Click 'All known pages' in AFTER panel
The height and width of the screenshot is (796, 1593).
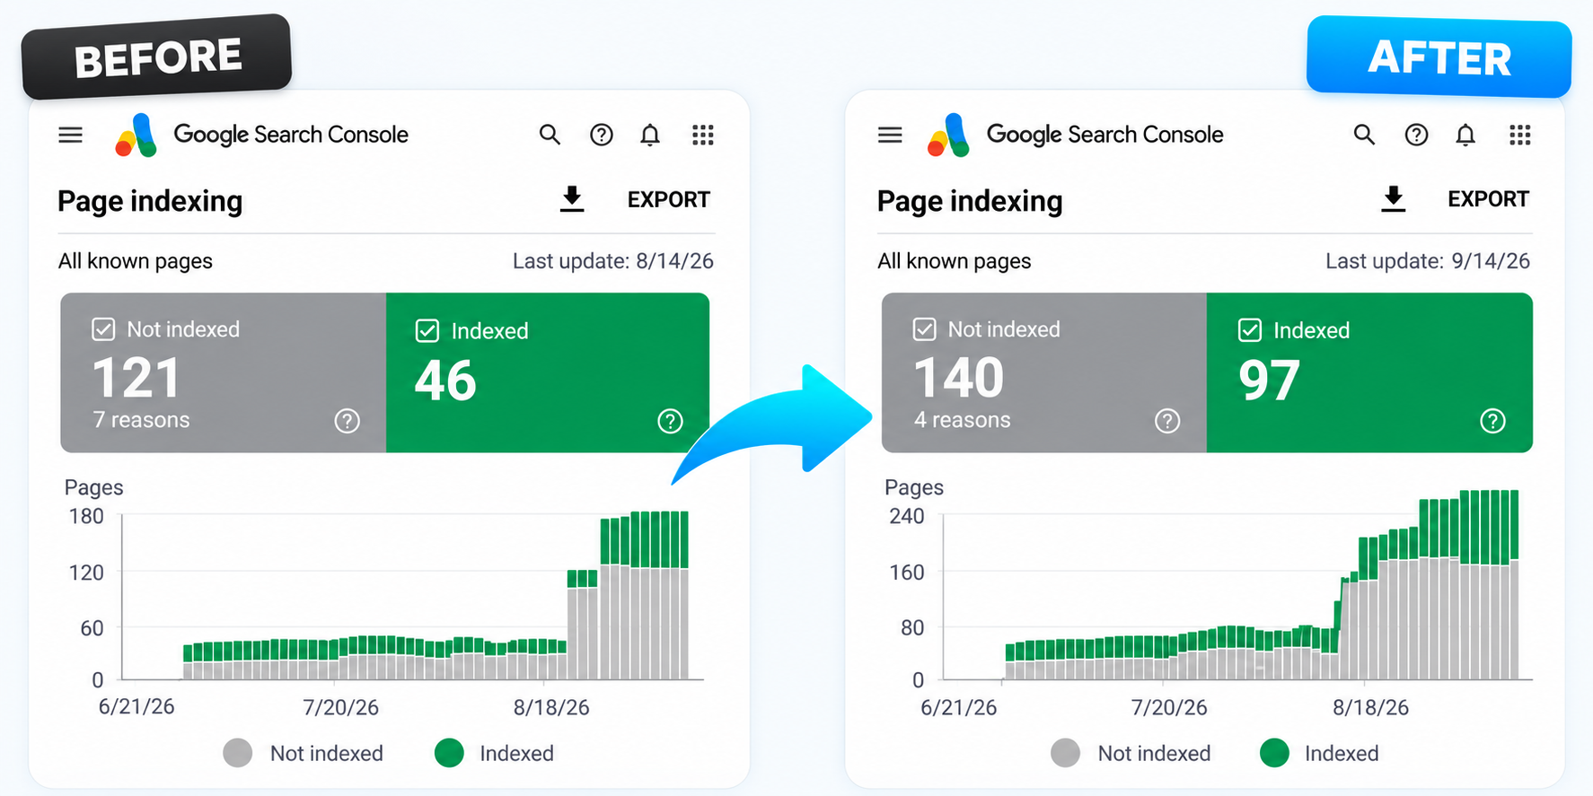pos(955,261)
